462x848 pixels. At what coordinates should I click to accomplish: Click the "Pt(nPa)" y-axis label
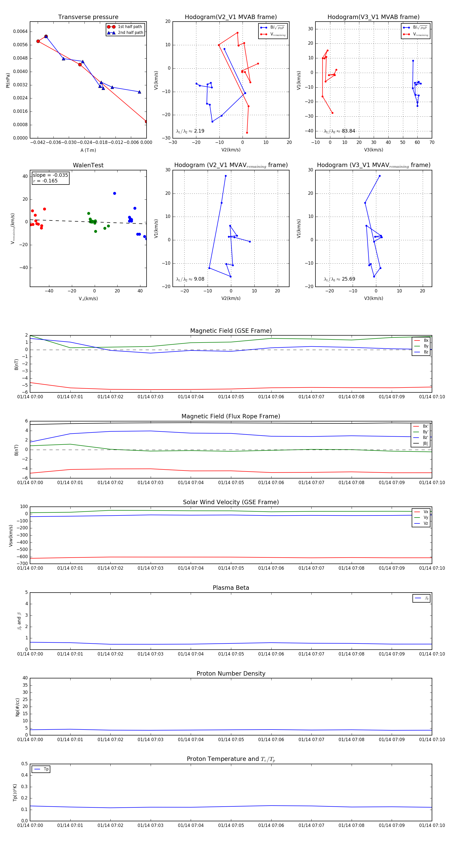click(8, 80)
